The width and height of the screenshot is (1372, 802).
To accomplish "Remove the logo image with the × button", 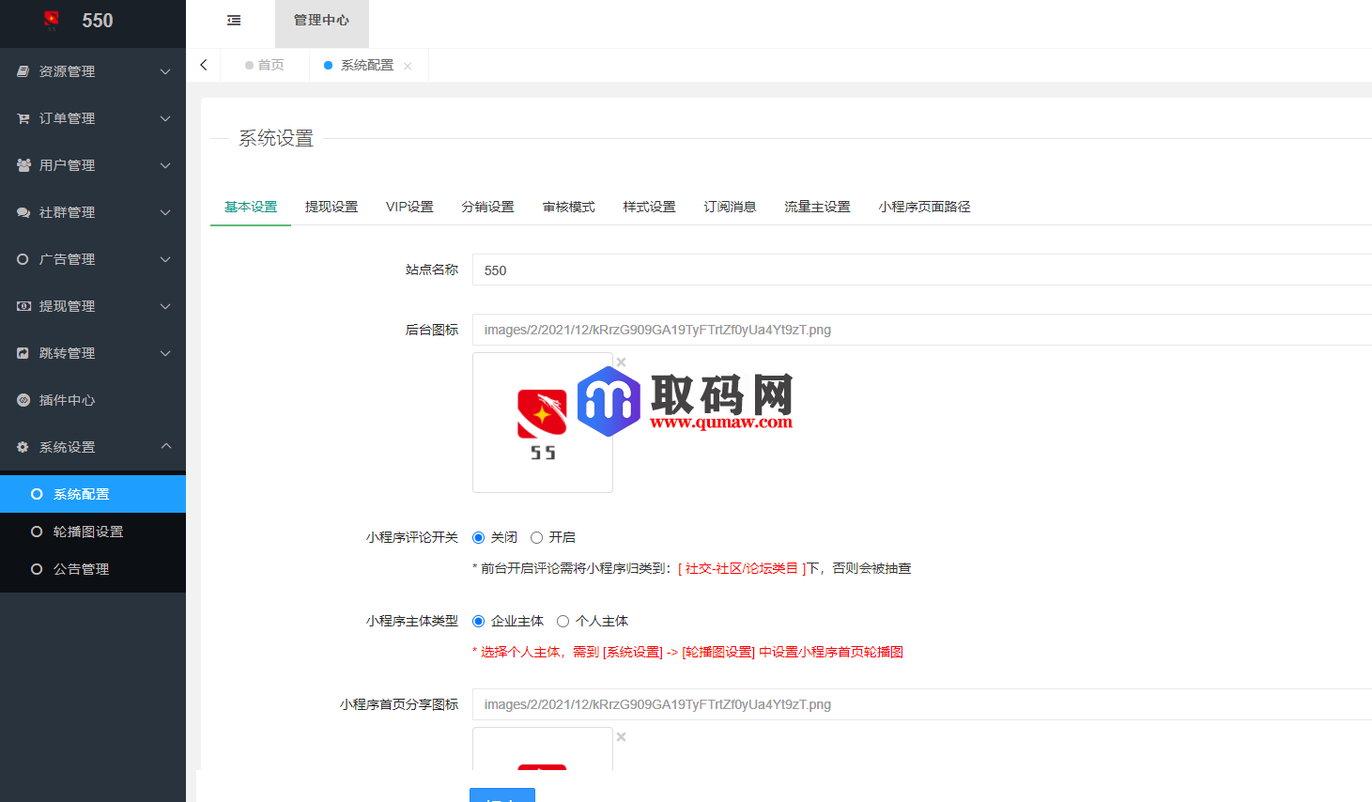I will pos(620,362).
